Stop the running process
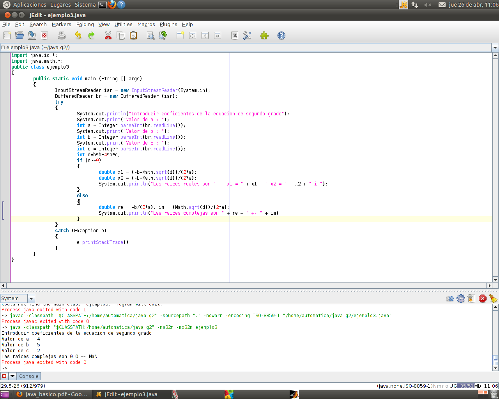499x399 pixels. 482,298
